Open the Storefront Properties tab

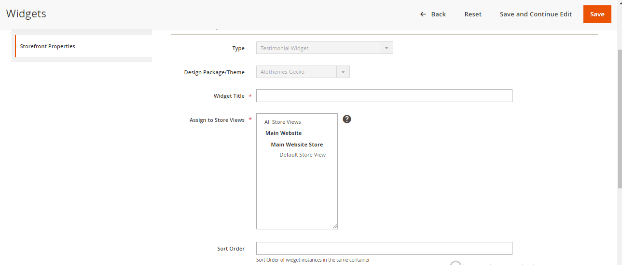[47, 46]
